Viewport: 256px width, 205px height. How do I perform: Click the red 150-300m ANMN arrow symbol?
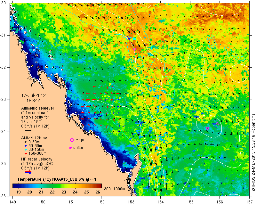(26, 153)
